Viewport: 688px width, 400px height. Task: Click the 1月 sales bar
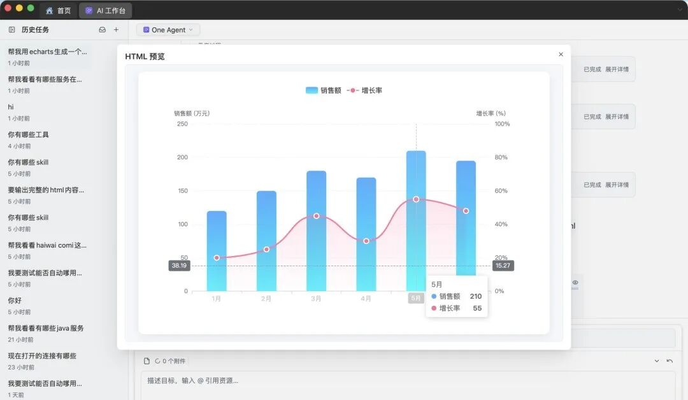(x=217, y=251)
